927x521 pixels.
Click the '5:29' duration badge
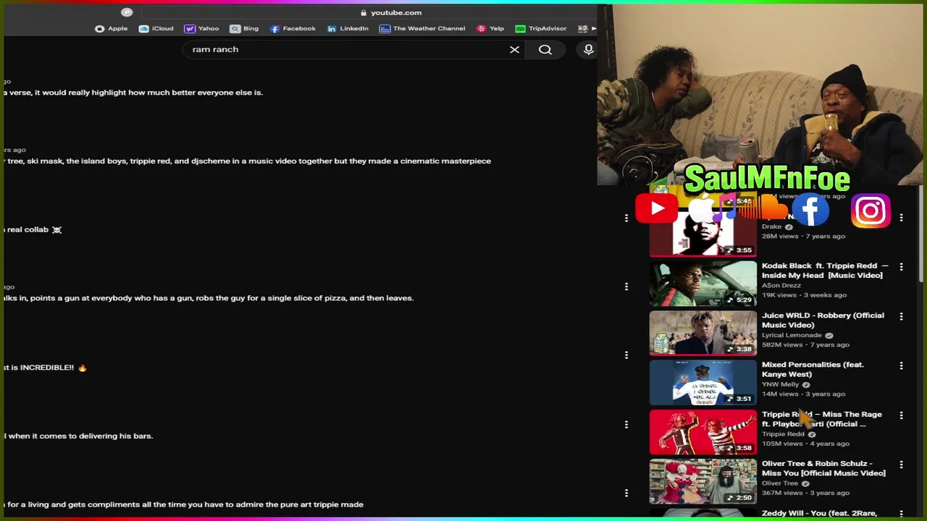point(739,300)
